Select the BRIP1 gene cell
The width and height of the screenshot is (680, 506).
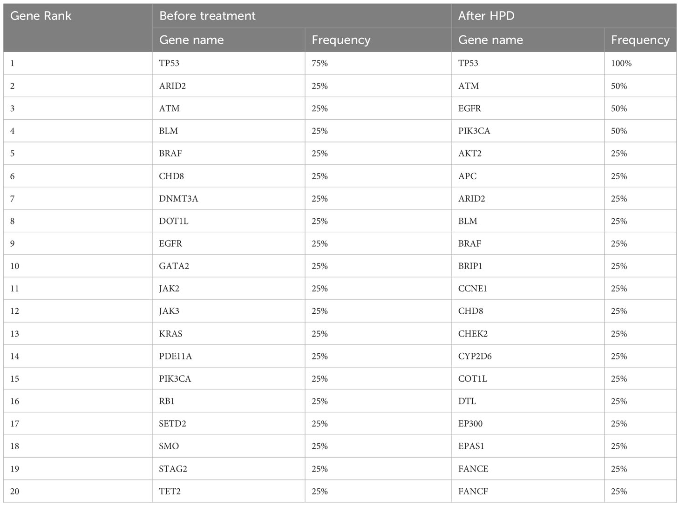tap(528, 266)
